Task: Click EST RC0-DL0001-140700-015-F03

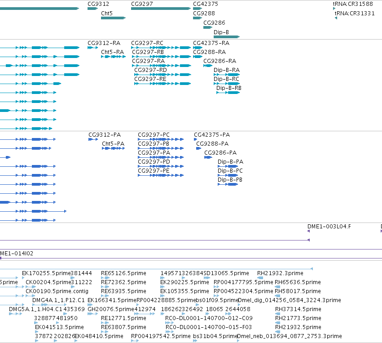Action: [x=209, y=327]
